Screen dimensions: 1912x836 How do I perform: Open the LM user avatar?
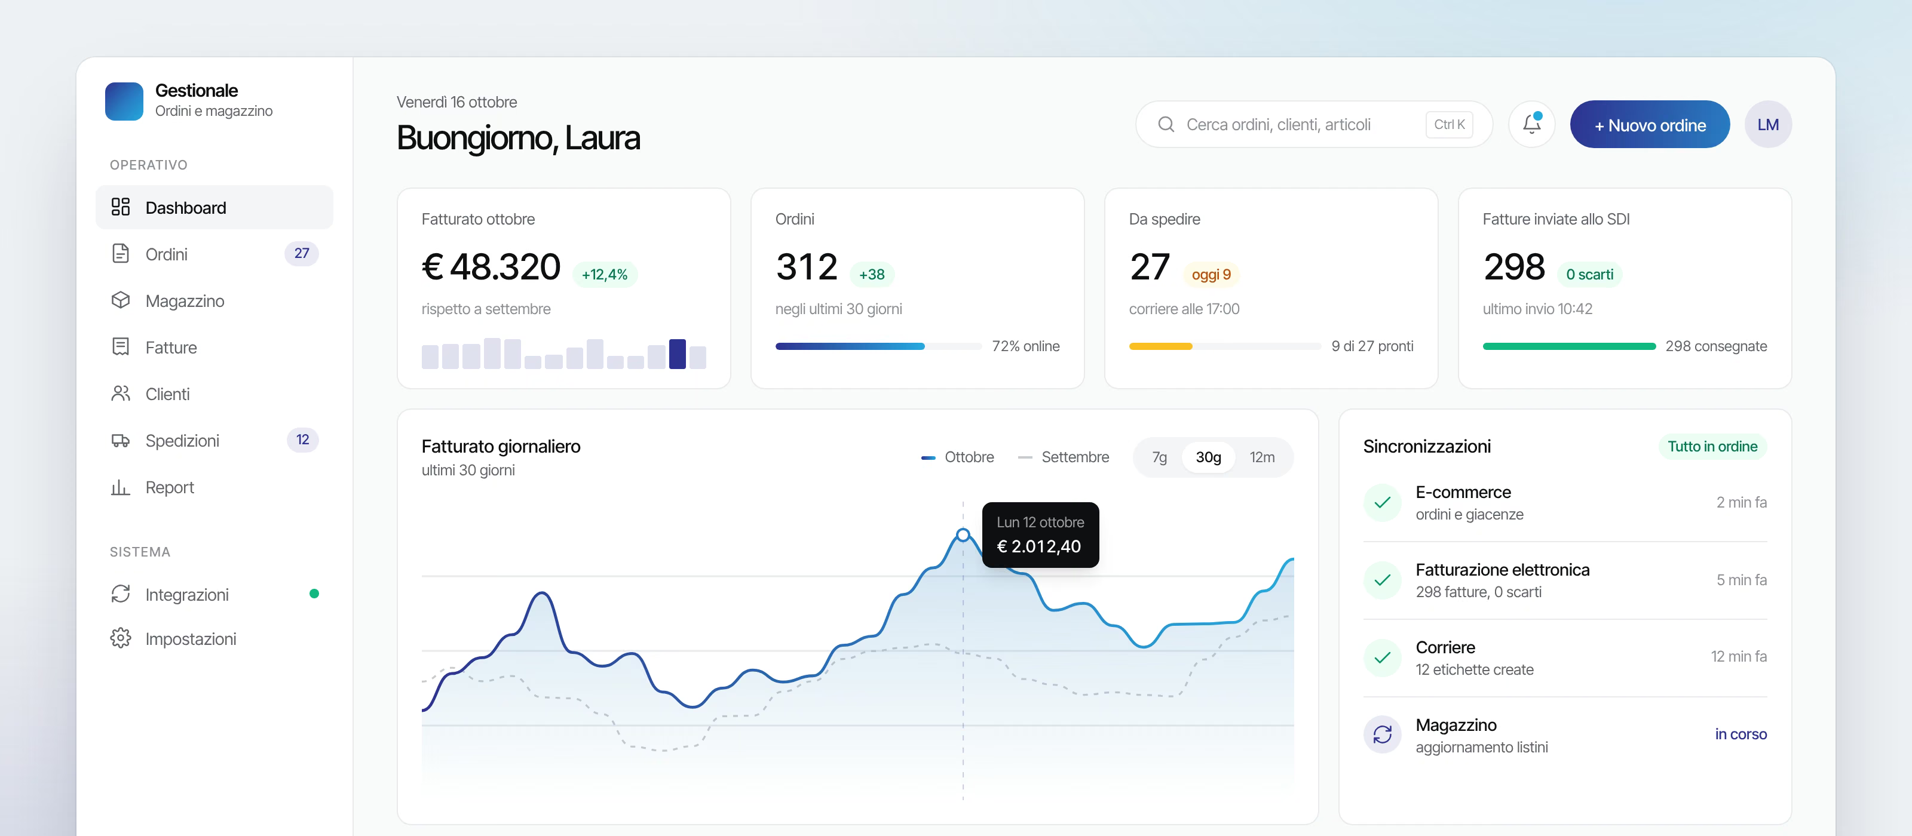coord(1767,125)
